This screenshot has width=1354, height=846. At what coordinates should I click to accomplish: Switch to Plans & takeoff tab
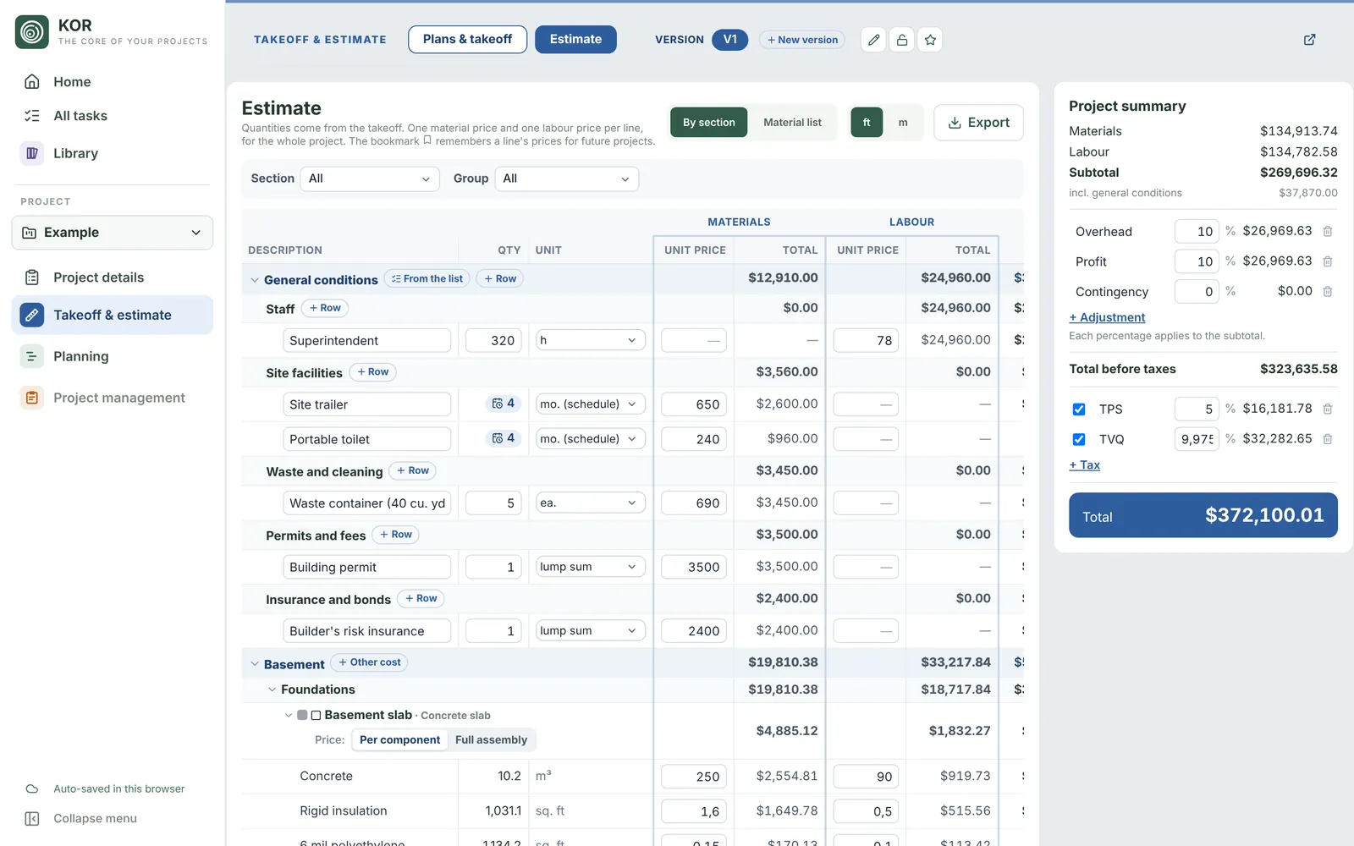(x=467, y=39)
